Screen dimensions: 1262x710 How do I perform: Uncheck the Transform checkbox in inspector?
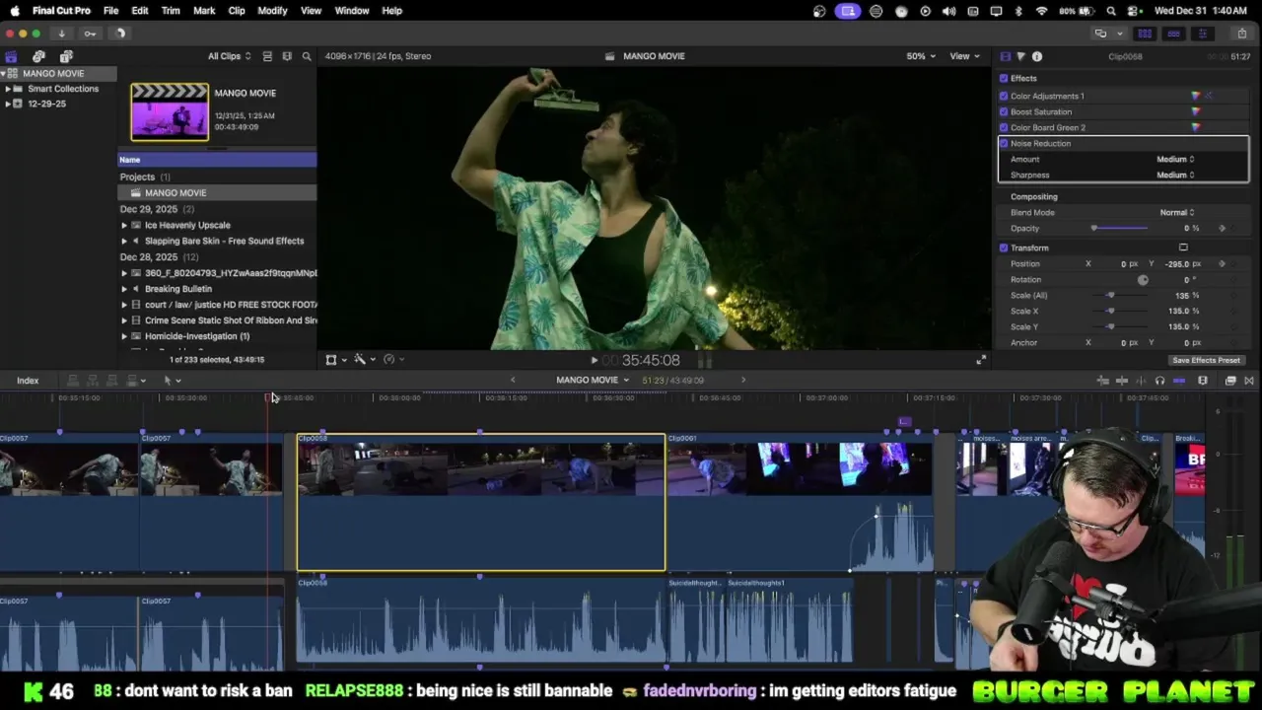coord(1004,248)
